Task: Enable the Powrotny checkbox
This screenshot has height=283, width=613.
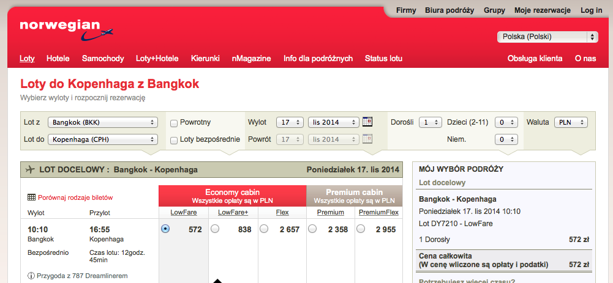Action: 174,123
